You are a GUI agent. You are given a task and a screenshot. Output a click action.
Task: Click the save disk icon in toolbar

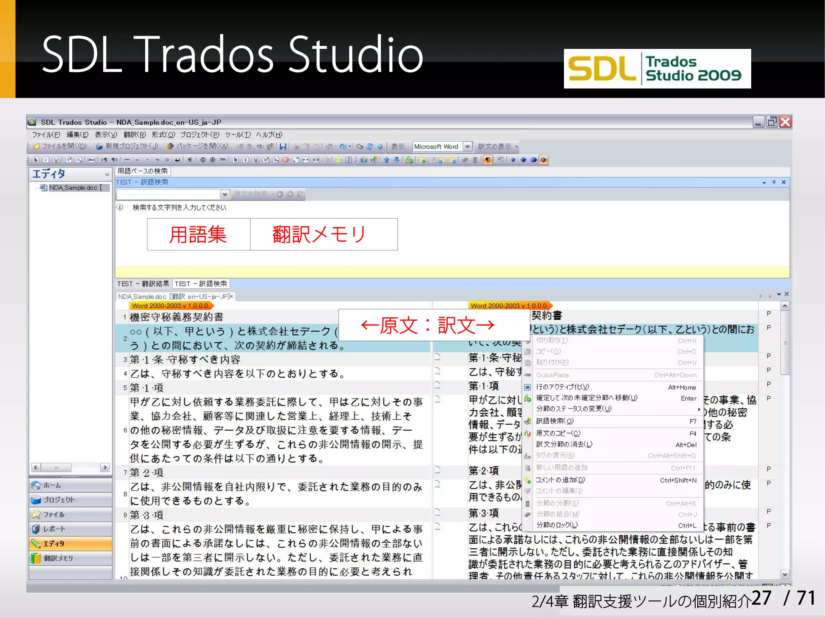283,147
